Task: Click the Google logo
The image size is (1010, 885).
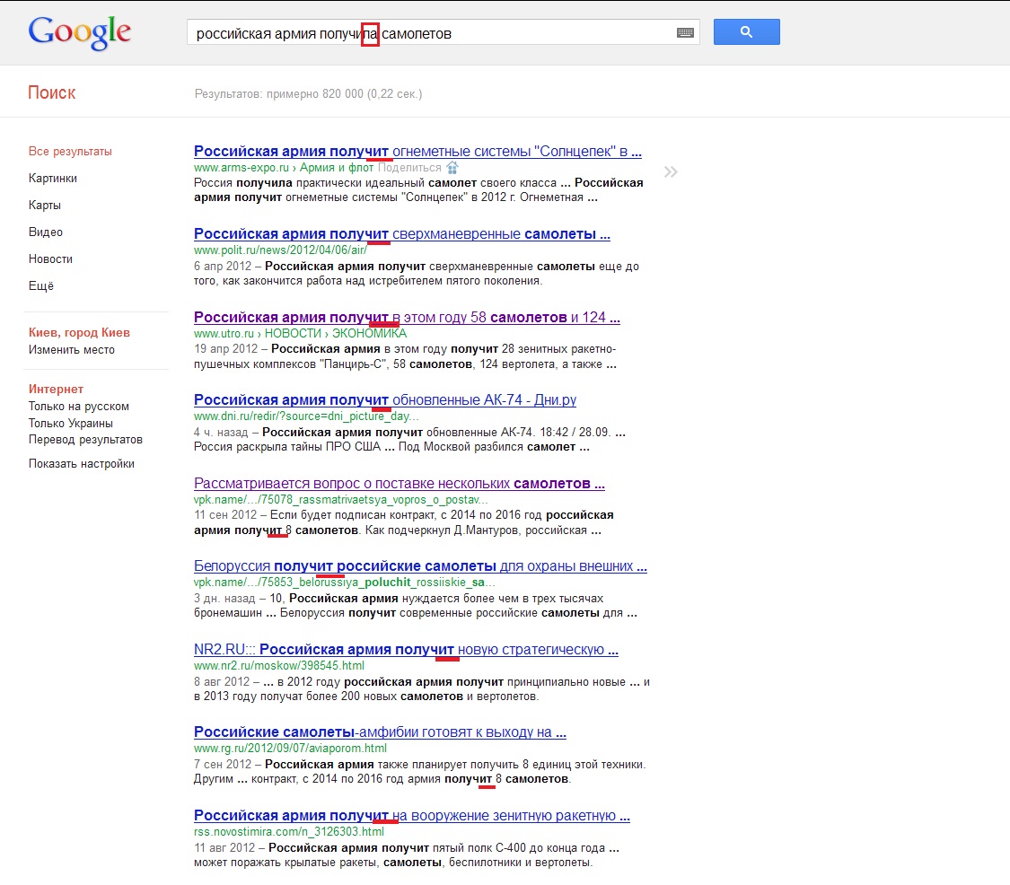Action: coord(78,31)
